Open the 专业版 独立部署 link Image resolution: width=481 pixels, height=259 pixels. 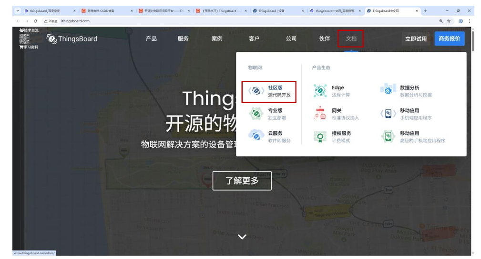(269, 114)
